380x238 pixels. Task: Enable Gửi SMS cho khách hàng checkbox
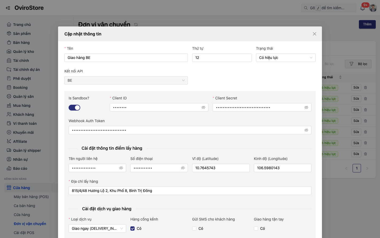coord(194,228)
